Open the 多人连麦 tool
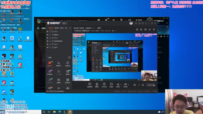 59,72
